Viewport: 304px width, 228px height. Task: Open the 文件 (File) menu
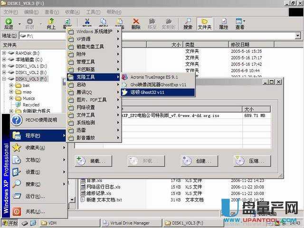pyautogui.click(x=11, y=12)
